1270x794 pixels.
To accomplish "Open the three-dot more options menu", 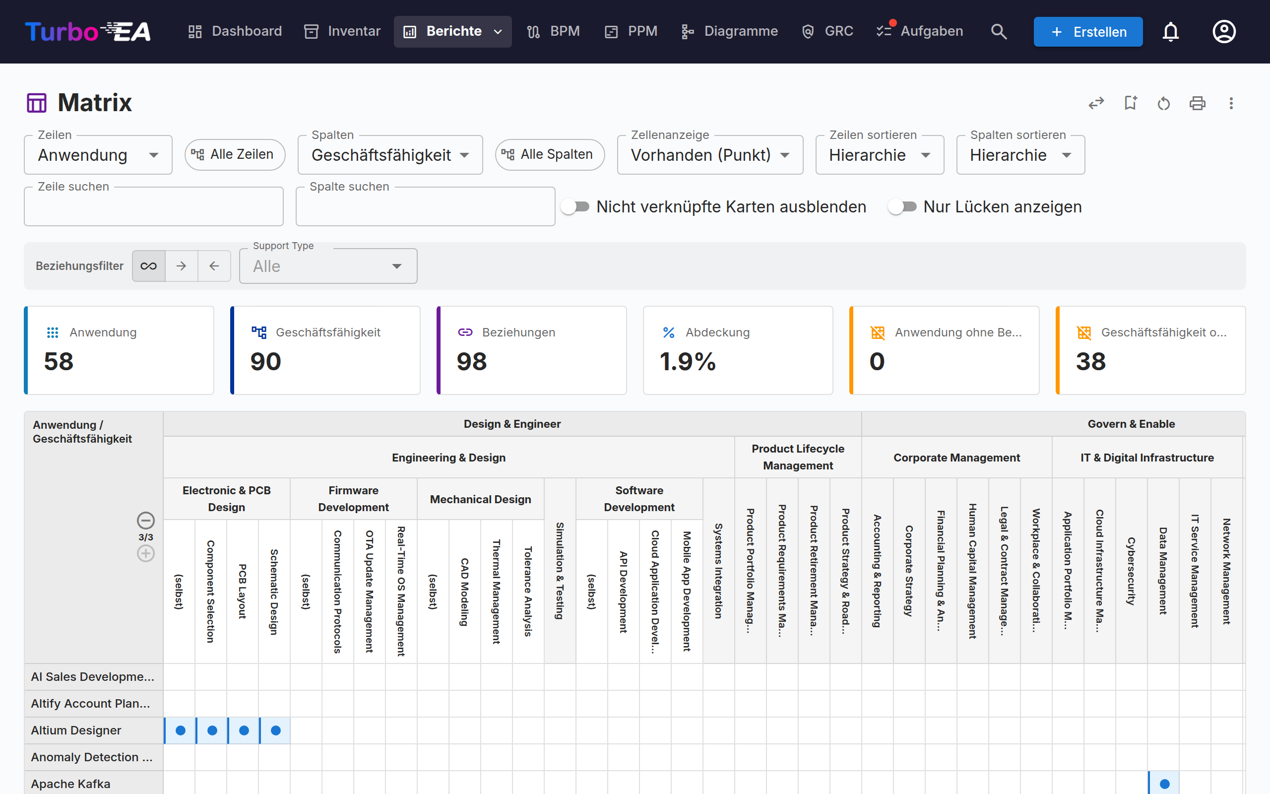I will tap(1231, 103).
